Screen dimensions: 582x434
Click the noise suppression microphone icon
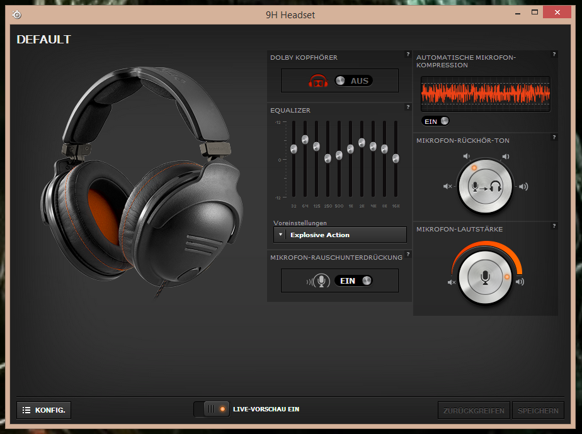[318, 281]
